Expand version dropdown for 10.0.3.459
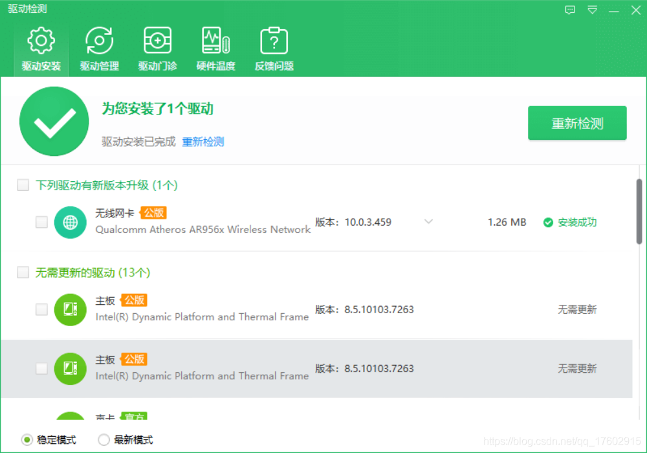The width and height of the screenshot is (647, 453). [429, 221]
